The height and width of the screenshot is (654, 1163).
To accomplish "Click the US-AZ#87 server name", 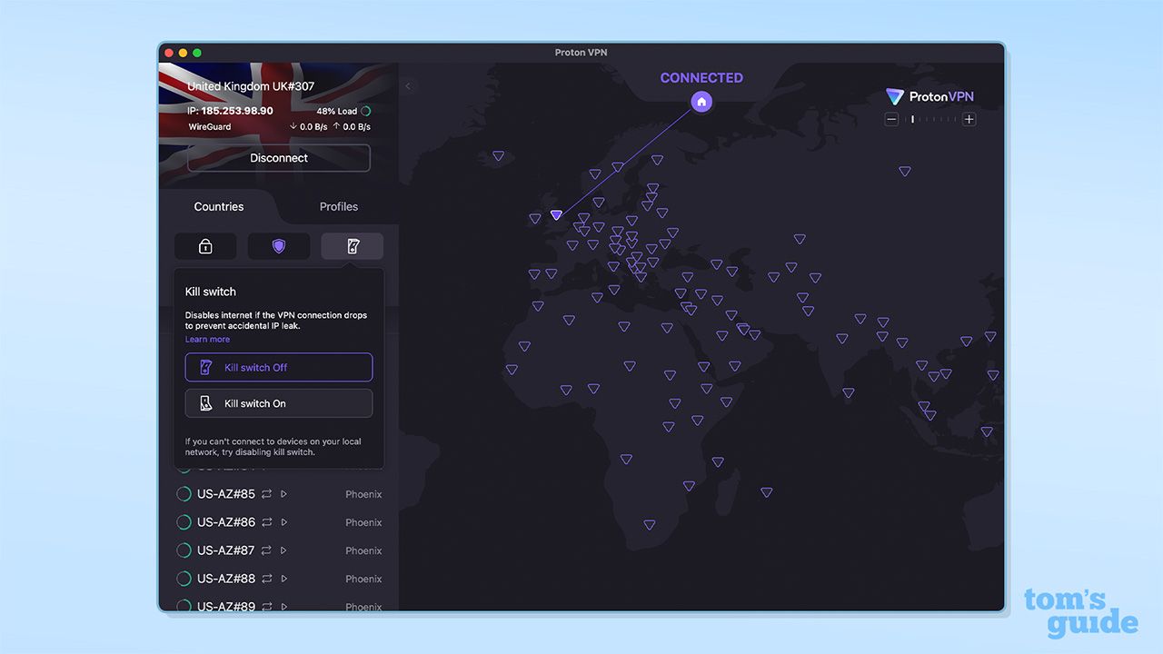I will [x=226, y=550].
